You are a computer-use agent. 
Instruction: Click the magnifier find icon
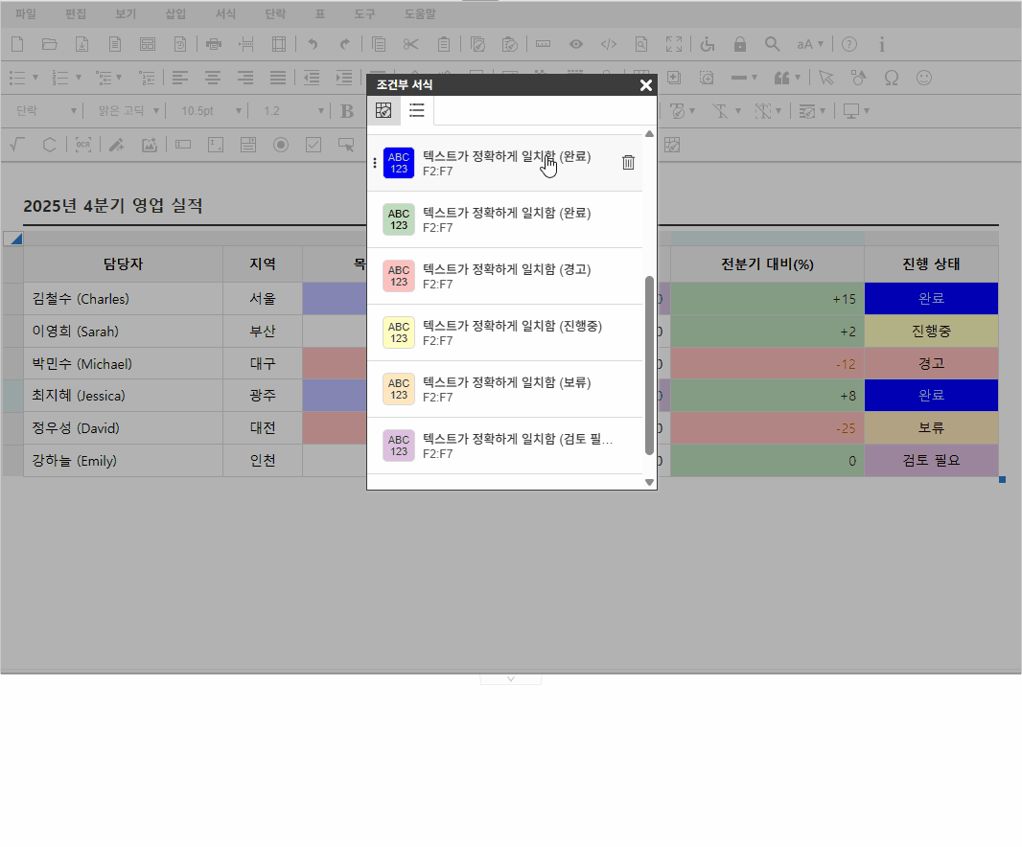click(x=772, y=44)
